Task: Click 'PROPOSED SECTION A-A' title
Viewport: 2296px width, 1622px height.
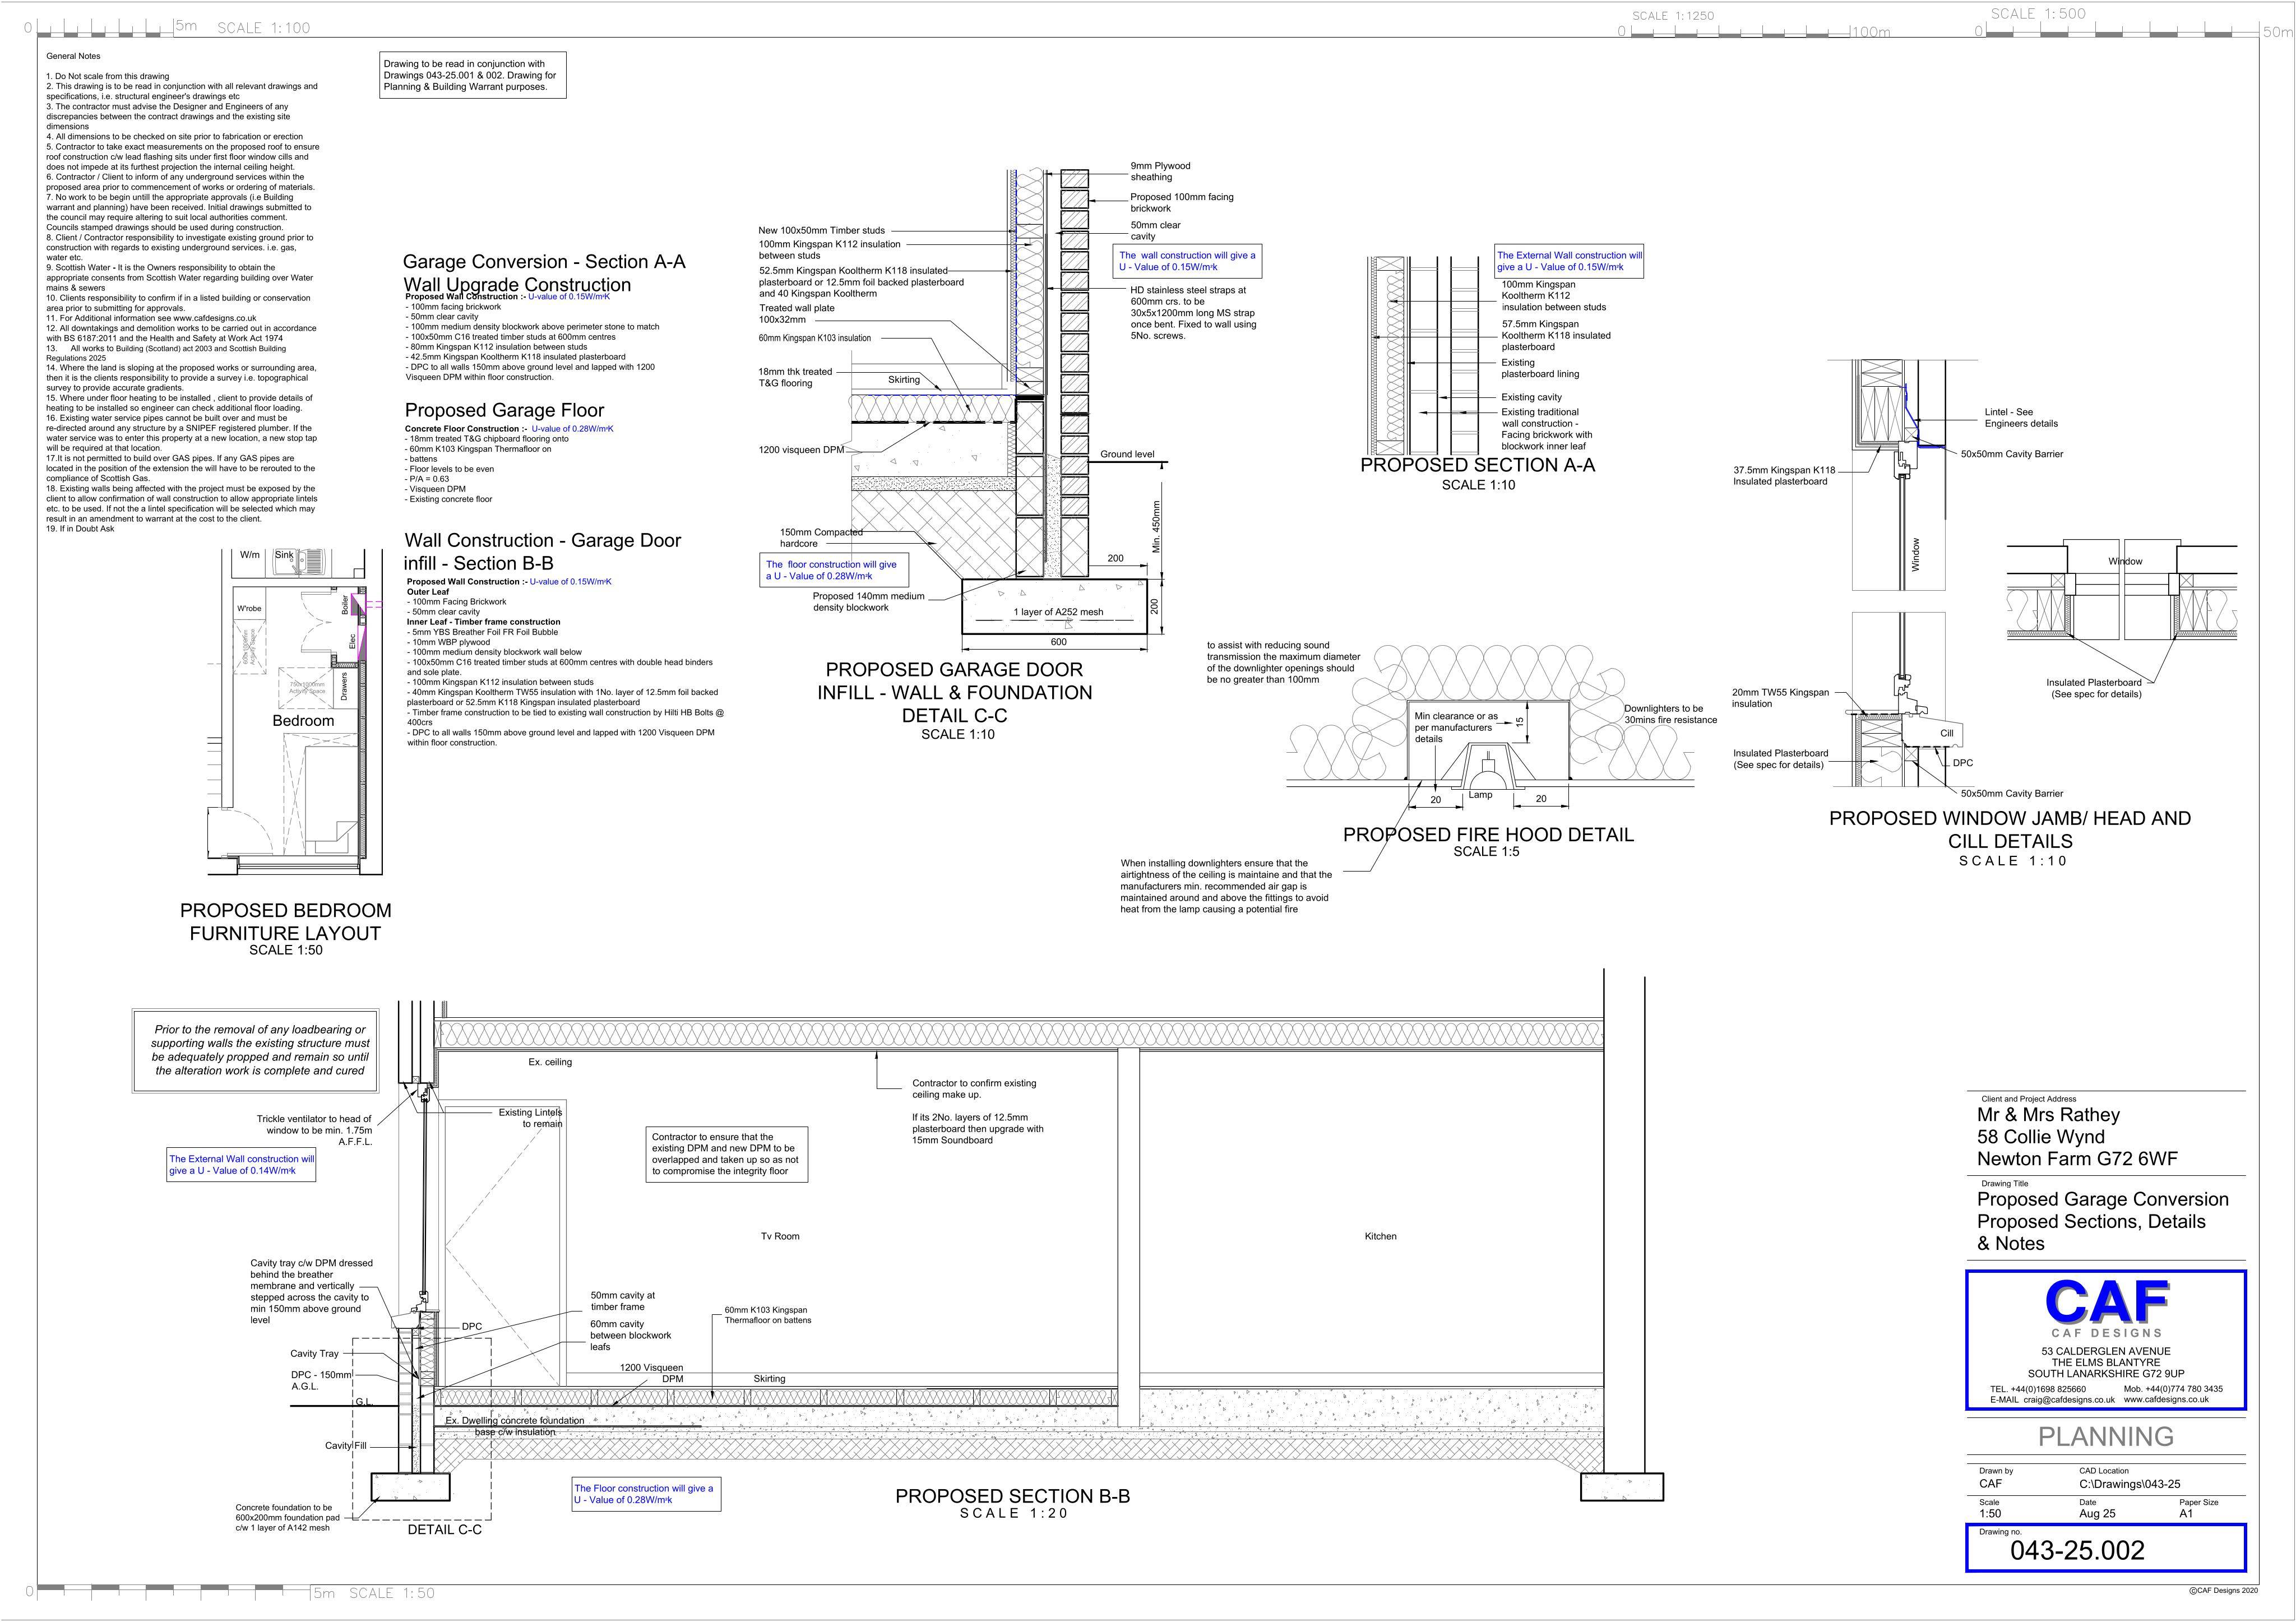Action: [x=1478, y=465]
